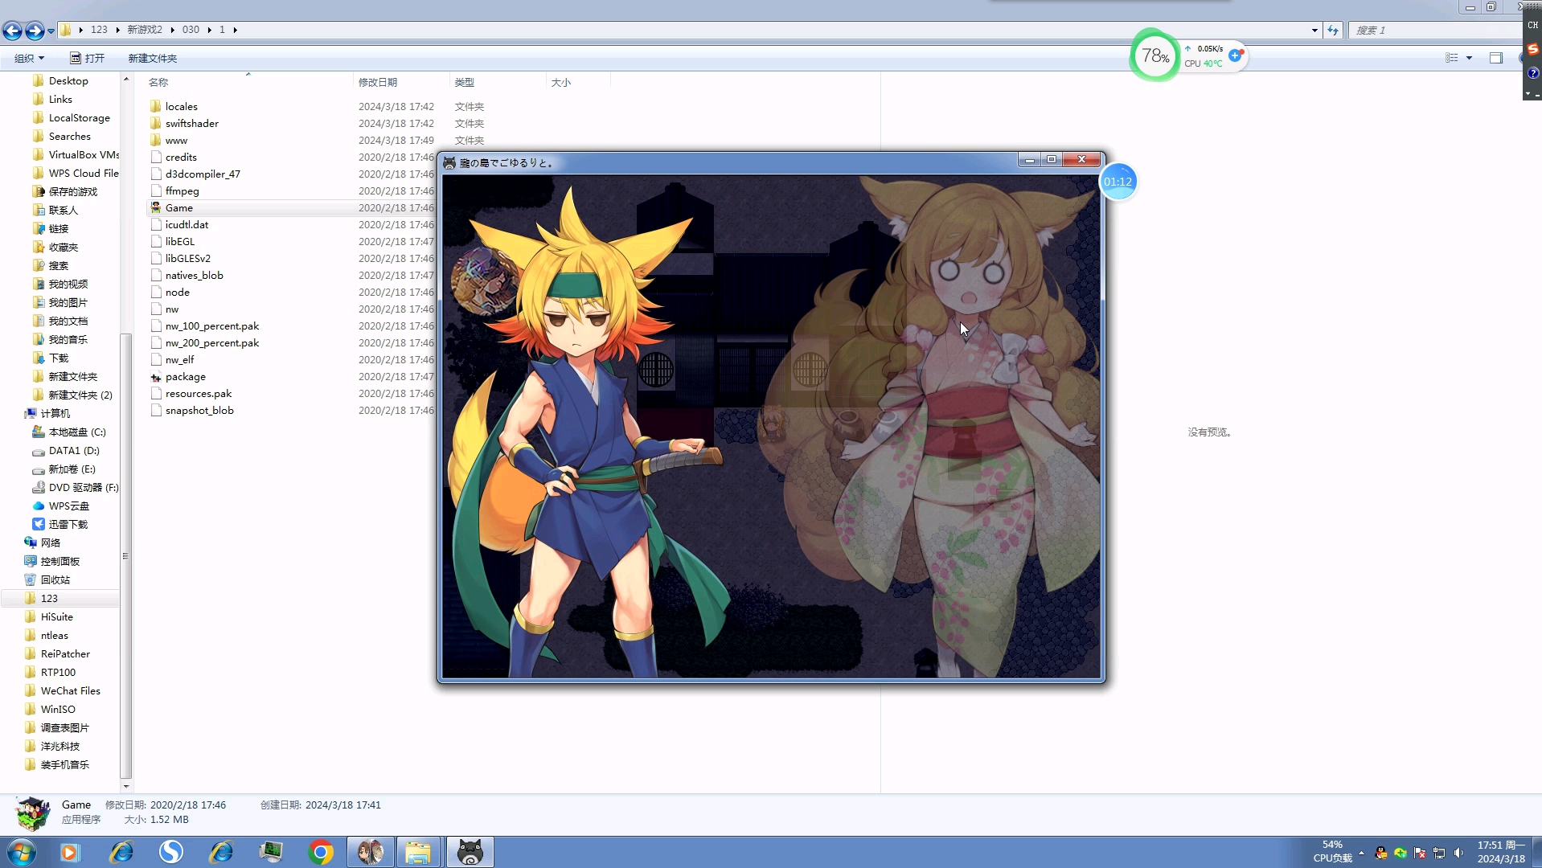Sort by 类型 column header
1542x868 pixels.
click(464, 82)
